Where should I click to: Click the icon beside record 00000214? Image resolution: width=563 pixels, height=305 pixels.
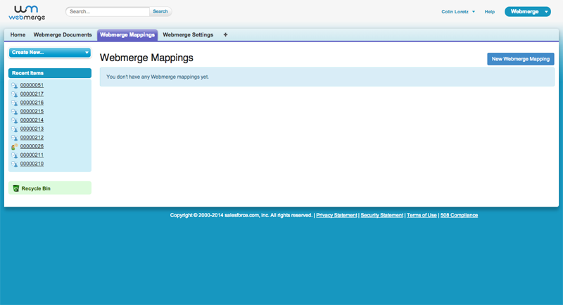(14, 120)
